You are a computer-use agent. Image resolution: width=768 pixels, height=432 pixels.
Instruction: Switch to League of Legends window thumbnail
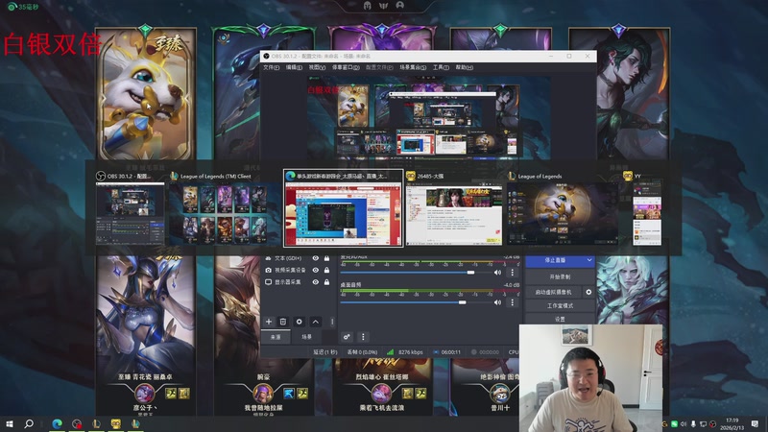[x=563, y=208]
